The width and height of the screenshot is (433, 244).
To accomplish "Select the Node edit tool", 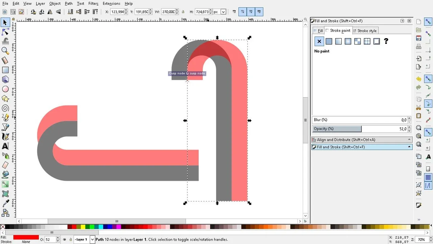I will (5, 32).
